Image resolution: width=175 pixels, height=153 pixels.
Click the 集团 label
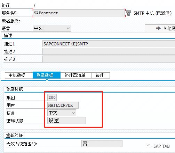pyautogui.click(x=10, y=97)
